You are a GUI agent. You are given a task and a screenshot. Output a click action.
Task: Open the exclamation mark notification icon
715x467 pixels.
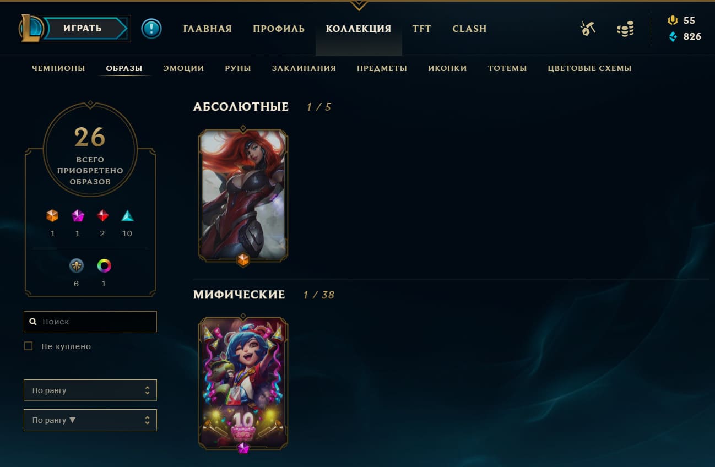(x=151, y=29)
